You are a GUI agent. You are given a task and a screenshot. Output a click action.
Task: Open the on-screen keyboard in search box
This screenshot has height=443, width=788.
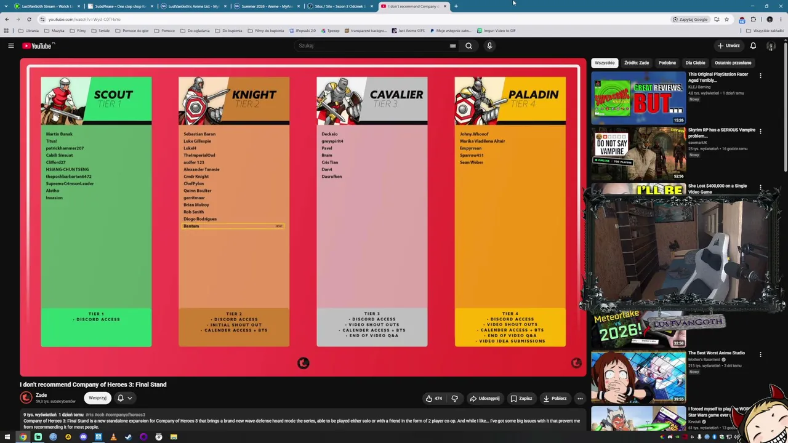452,46
